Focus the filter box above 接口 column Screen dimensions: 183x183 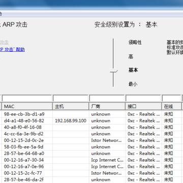[x=143, y=98]
